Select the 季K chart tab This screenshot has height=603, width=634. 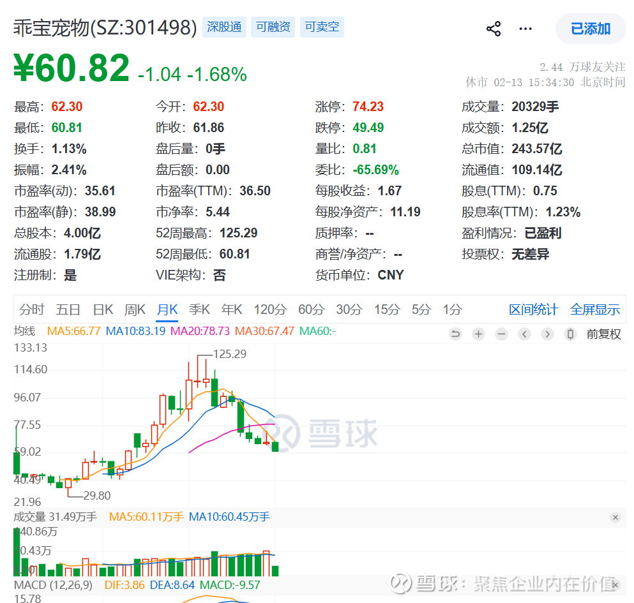tap(199, 309)
